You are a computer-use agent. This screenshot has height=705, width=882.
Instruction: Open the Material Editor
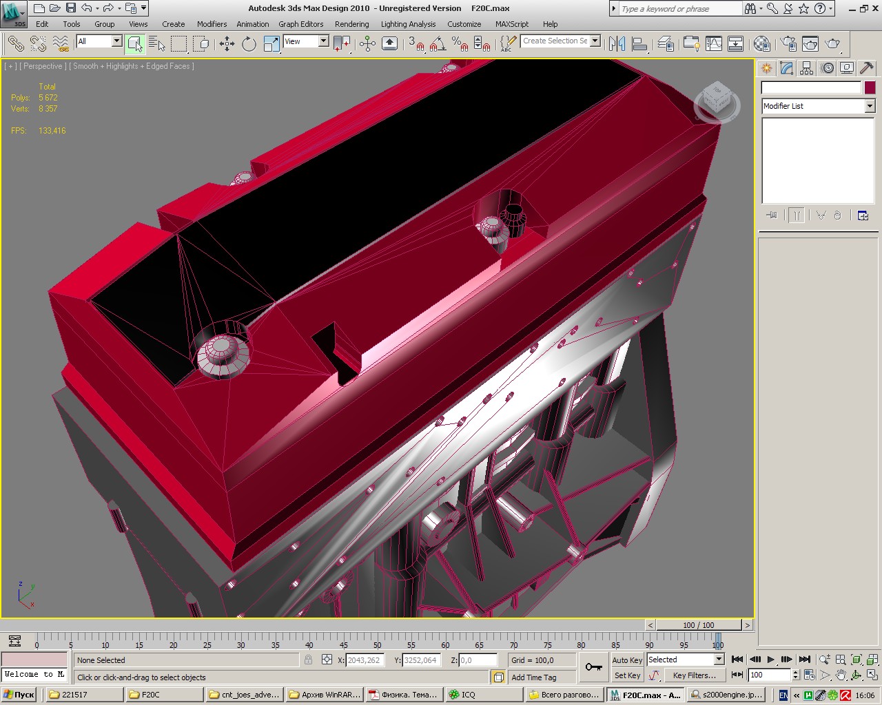(x=761, y=44)
